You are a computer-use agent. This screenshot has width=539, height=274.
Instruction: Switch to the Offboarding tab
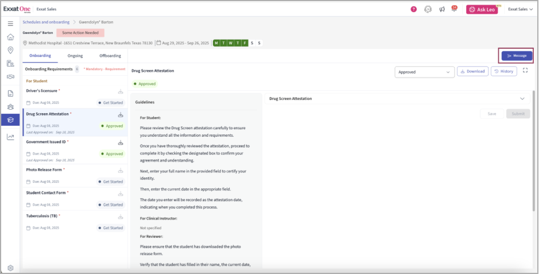[x=110, y=56]
